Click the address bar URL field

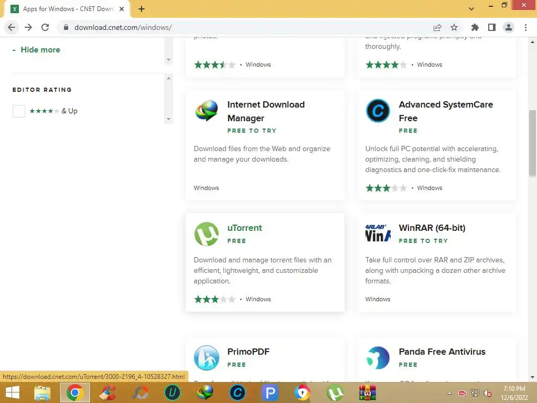pyautogui.click(x=246, y=27)
